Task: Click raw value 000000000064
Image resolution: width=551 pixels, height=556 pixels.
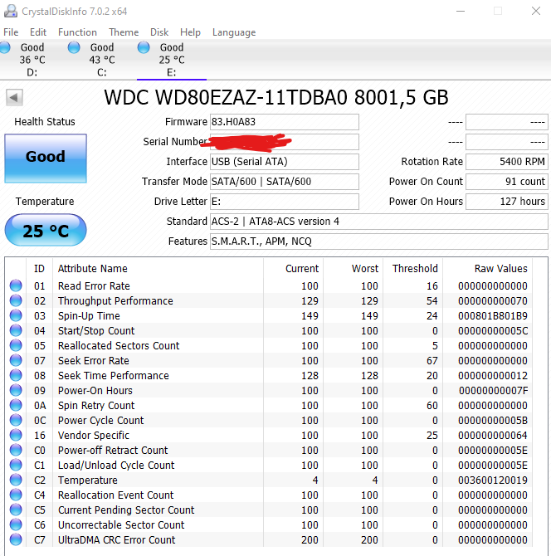Action: [492, 435]
